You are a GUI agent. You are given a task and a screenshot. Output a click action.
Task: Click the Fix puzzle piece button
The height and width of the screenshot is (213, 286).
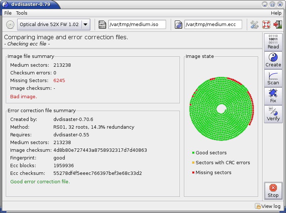point(273,96)
